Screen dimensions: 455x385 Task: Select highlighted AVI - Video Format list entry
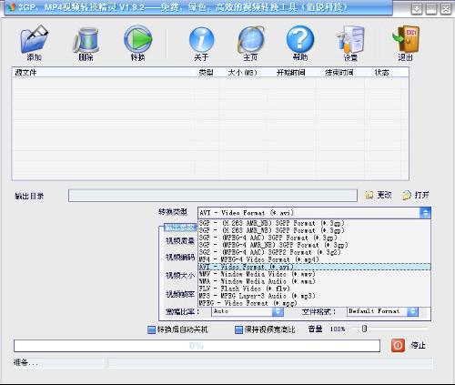314,267
